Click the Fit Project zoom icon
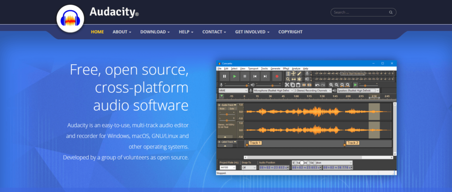The image size is (452, 192). pos(348,85)
